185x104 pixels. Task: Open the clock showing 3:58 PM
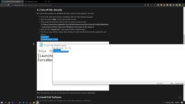click(177, 103)
